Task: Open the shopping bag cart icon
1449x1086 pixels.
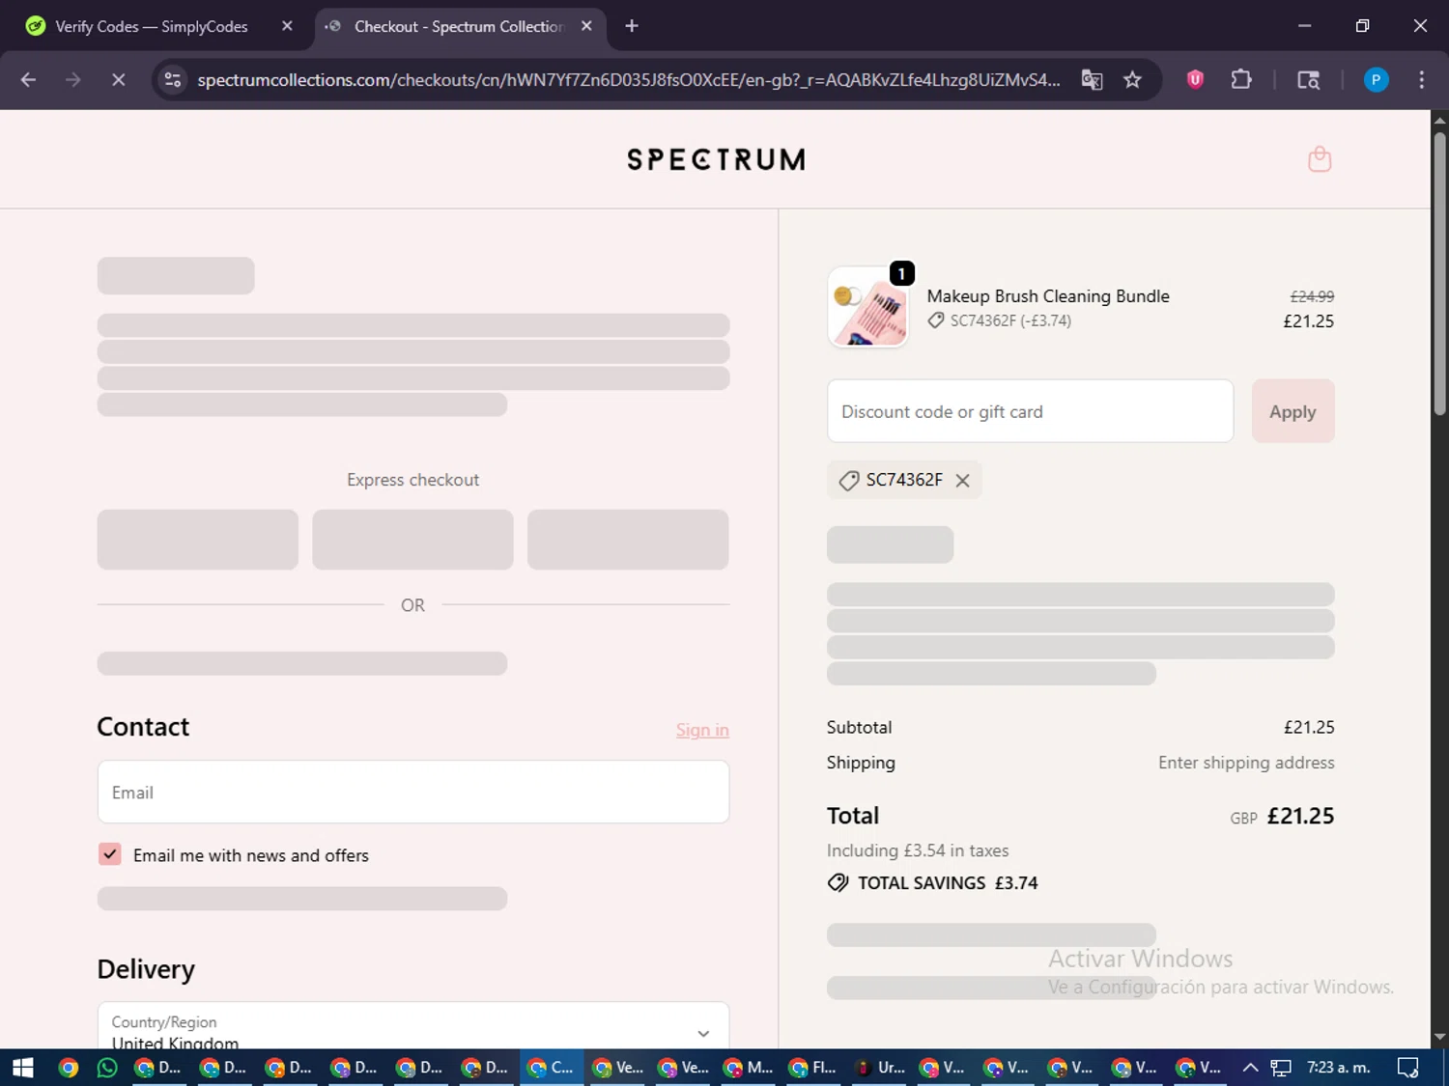Action: point(1320,159)
